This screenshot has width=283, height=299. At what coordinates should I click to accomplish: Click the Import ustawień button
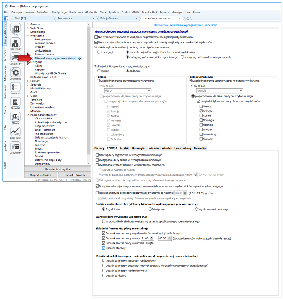75,175
